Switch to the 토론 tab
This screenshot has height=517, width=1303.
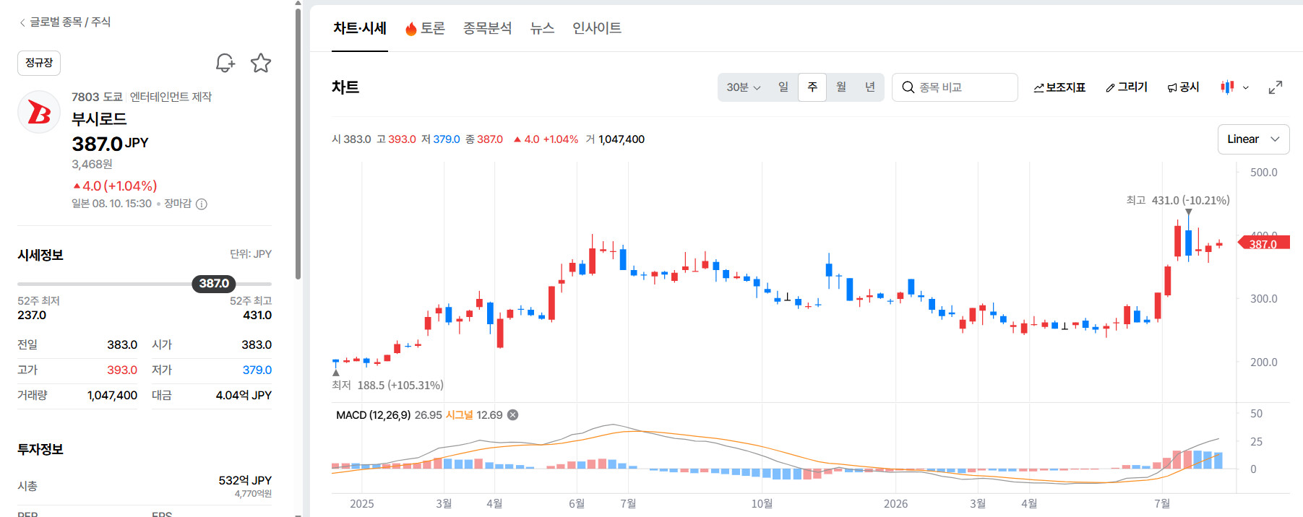click(x=425, y=28)
